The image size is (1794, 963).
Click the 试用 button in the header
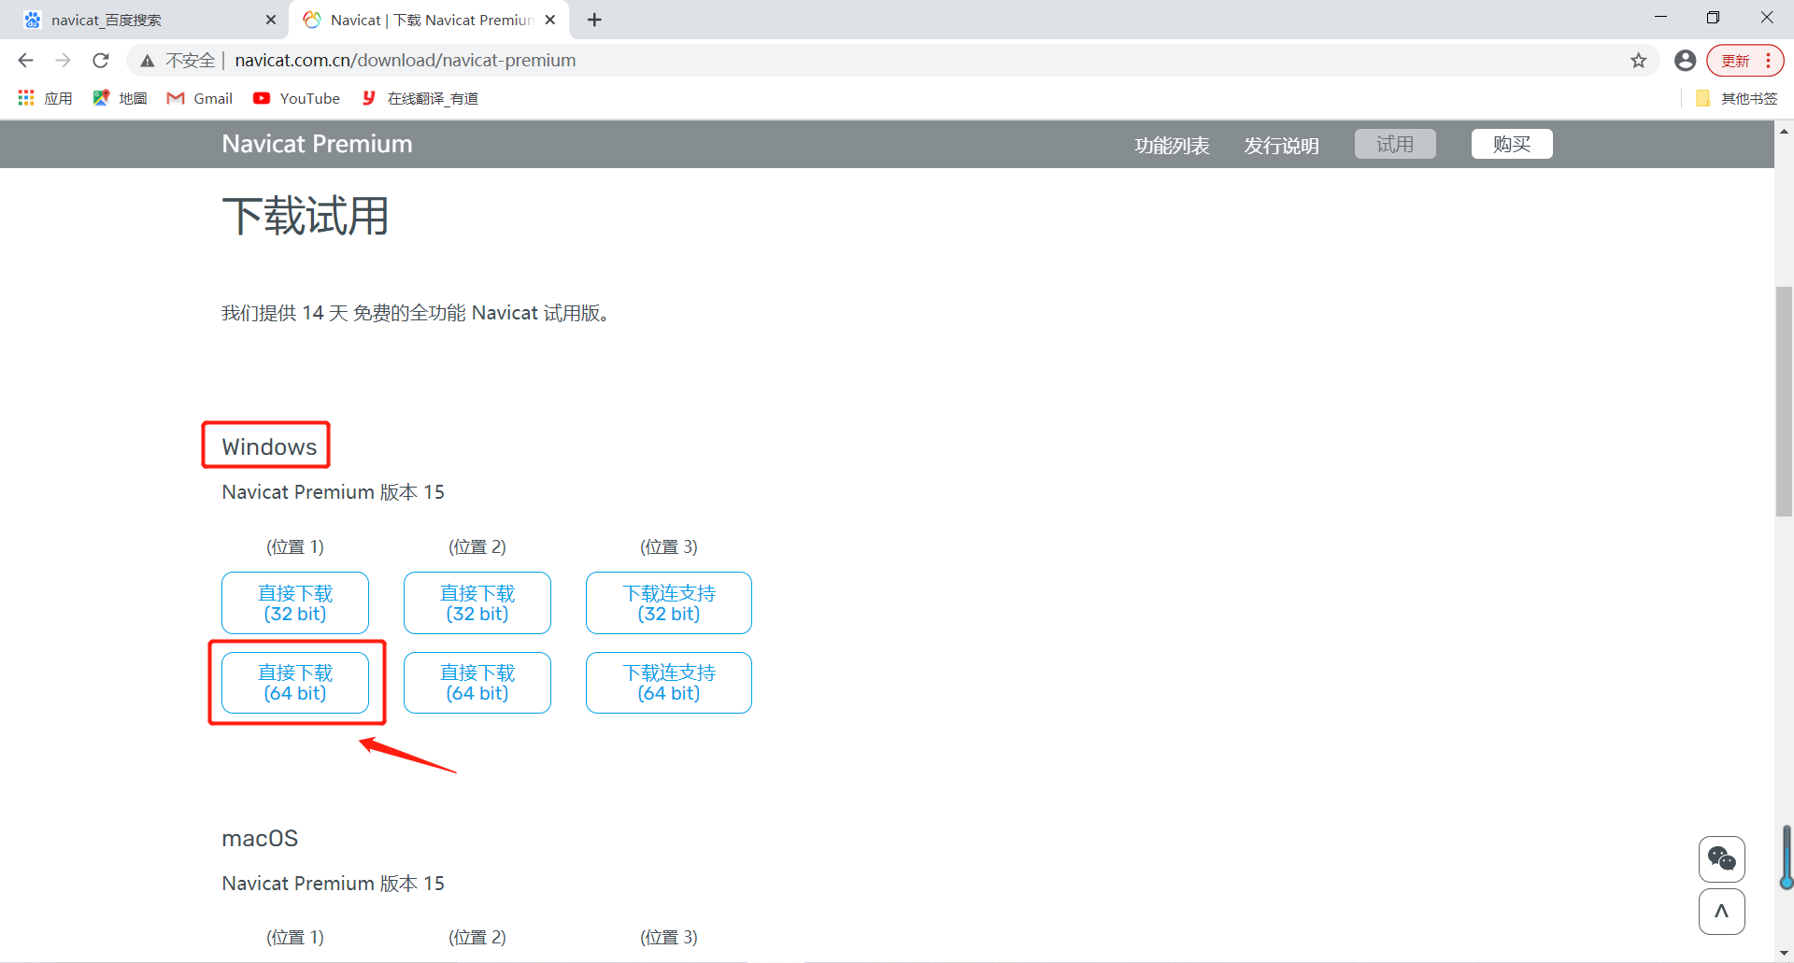tap(1395, 144)
